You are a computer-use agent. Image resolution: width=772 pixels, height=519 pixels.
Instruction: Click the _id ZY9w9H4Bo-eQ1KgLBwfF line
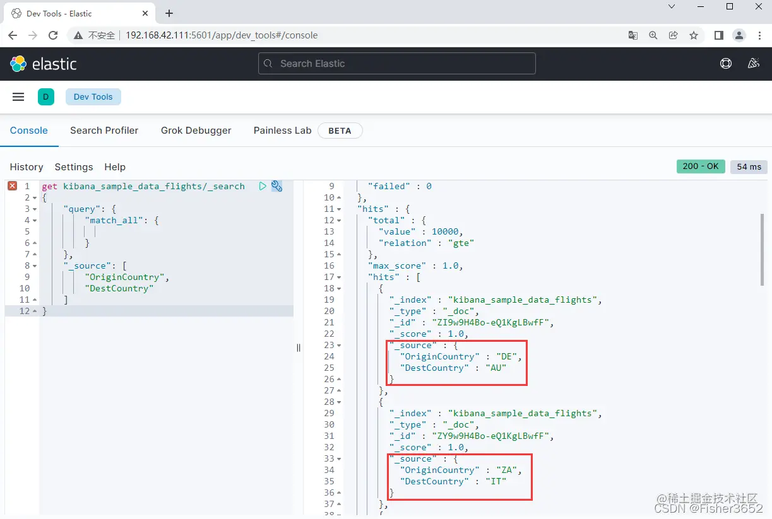(471, 436)
